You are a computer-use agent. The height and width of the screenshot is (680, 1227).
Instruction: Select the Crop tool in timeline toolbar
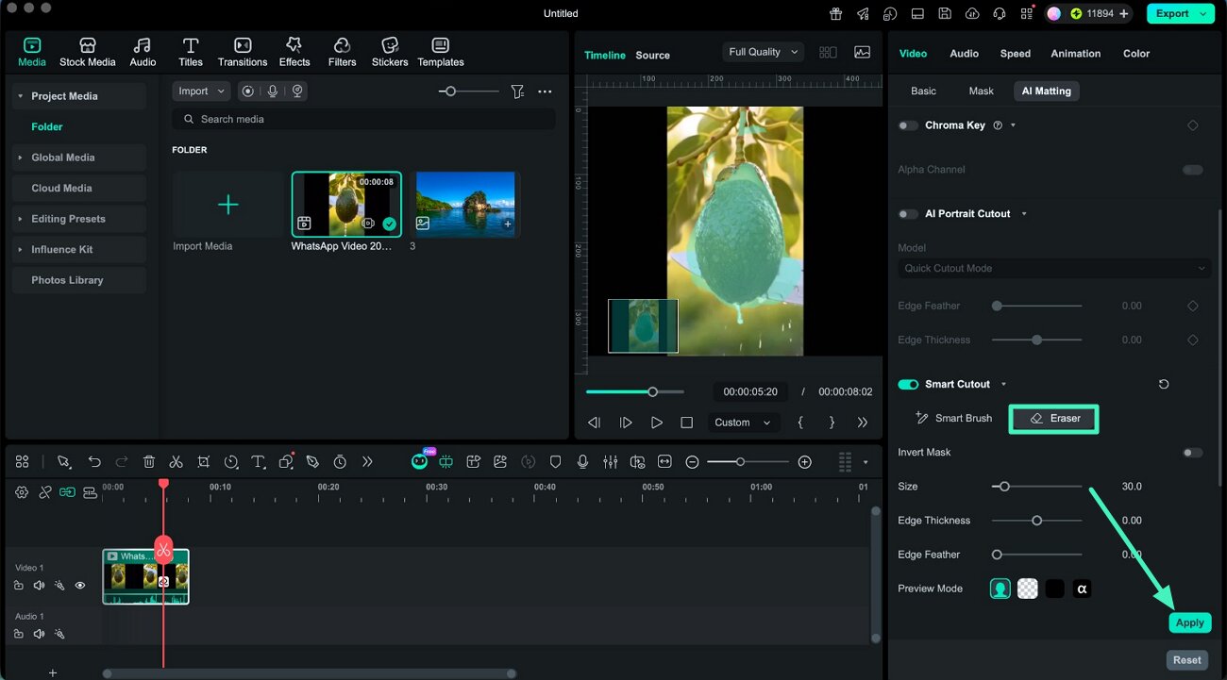point(204,461)
